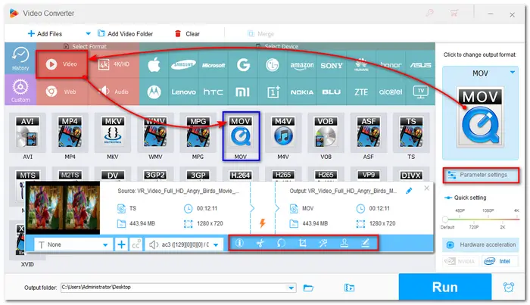
Task: Select the Audio format category
Action: click(x=114, y=92)
